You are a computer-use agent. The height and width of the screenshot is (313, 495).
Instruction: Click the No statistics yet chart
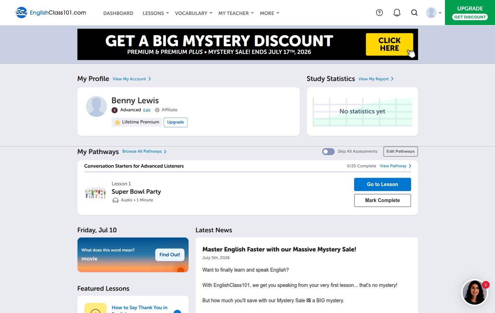pos(362,112)
